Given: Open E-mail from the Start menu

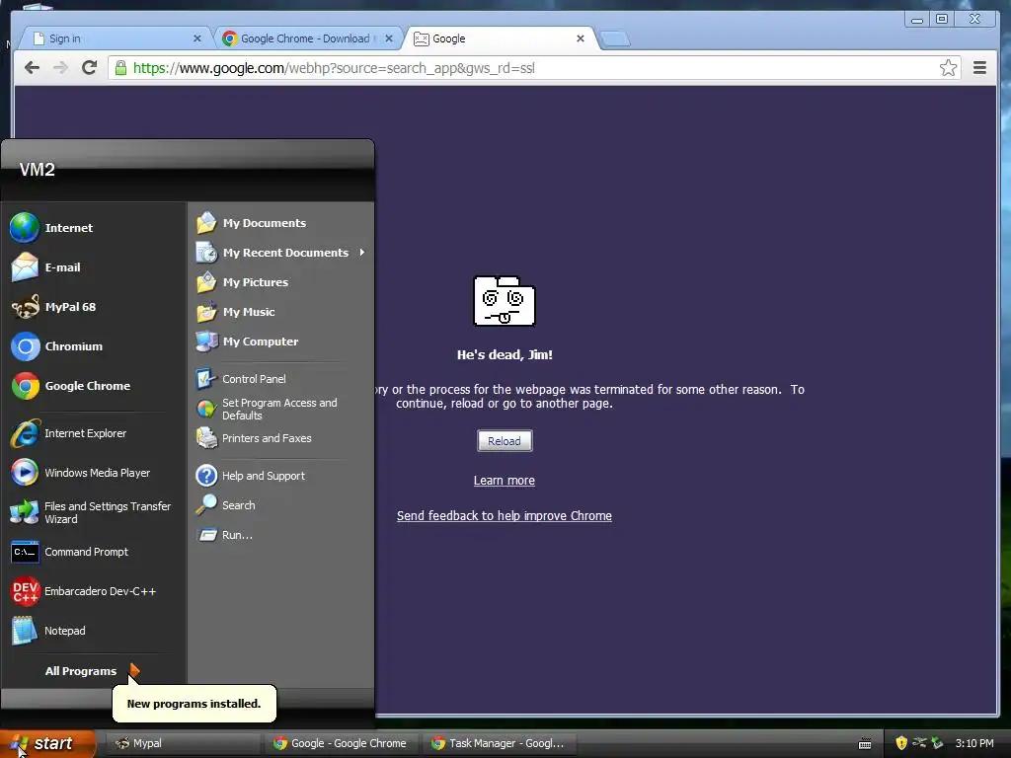Looking at the screenshot, I should coord(94,266).
